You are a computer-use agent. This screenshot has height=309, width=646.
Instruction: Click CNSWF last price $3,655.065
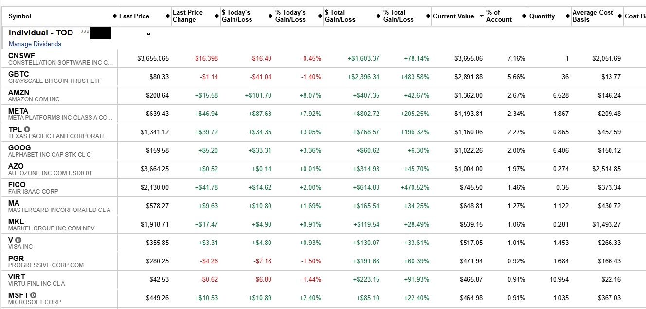point(153,58)
